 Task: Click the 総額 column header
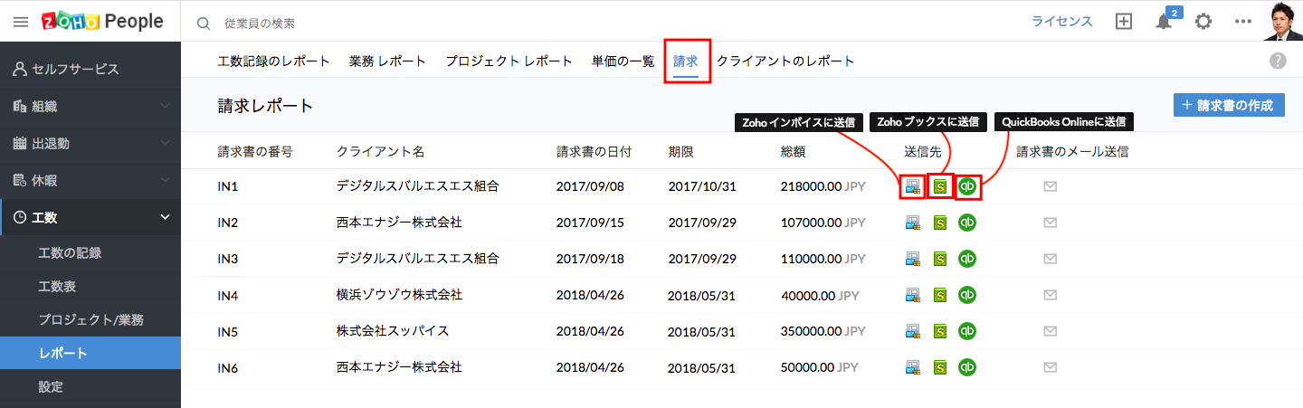(793, 151)
